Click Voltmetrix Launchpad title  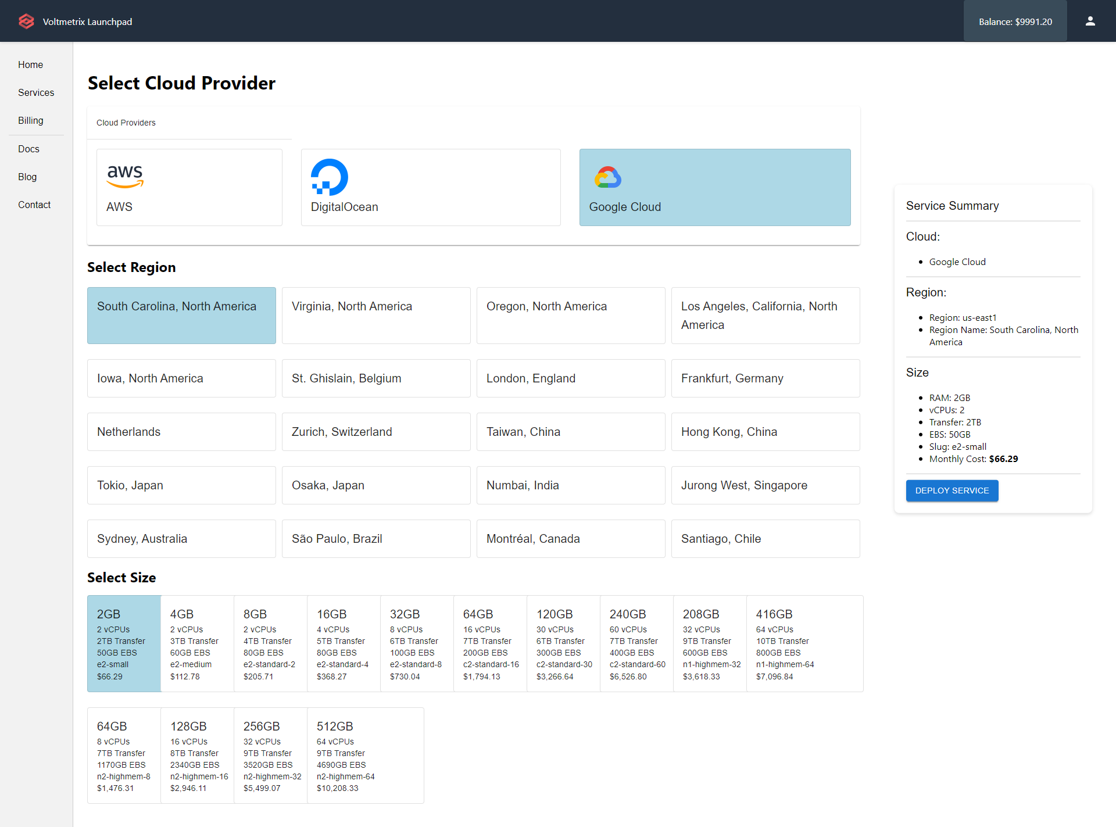point(87,22)
